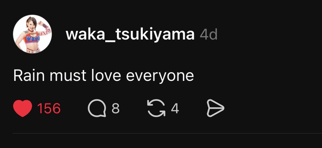Tap the wrestler avatar thumbnail
The height and width of the screenshot is (148, 322).
click(32, 34)
